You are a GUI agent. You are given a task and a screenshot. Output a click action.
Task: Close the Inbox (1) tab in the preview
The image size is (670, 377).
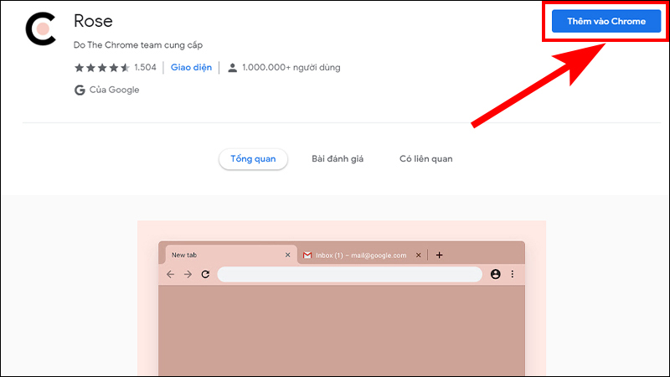click(416, 255)
